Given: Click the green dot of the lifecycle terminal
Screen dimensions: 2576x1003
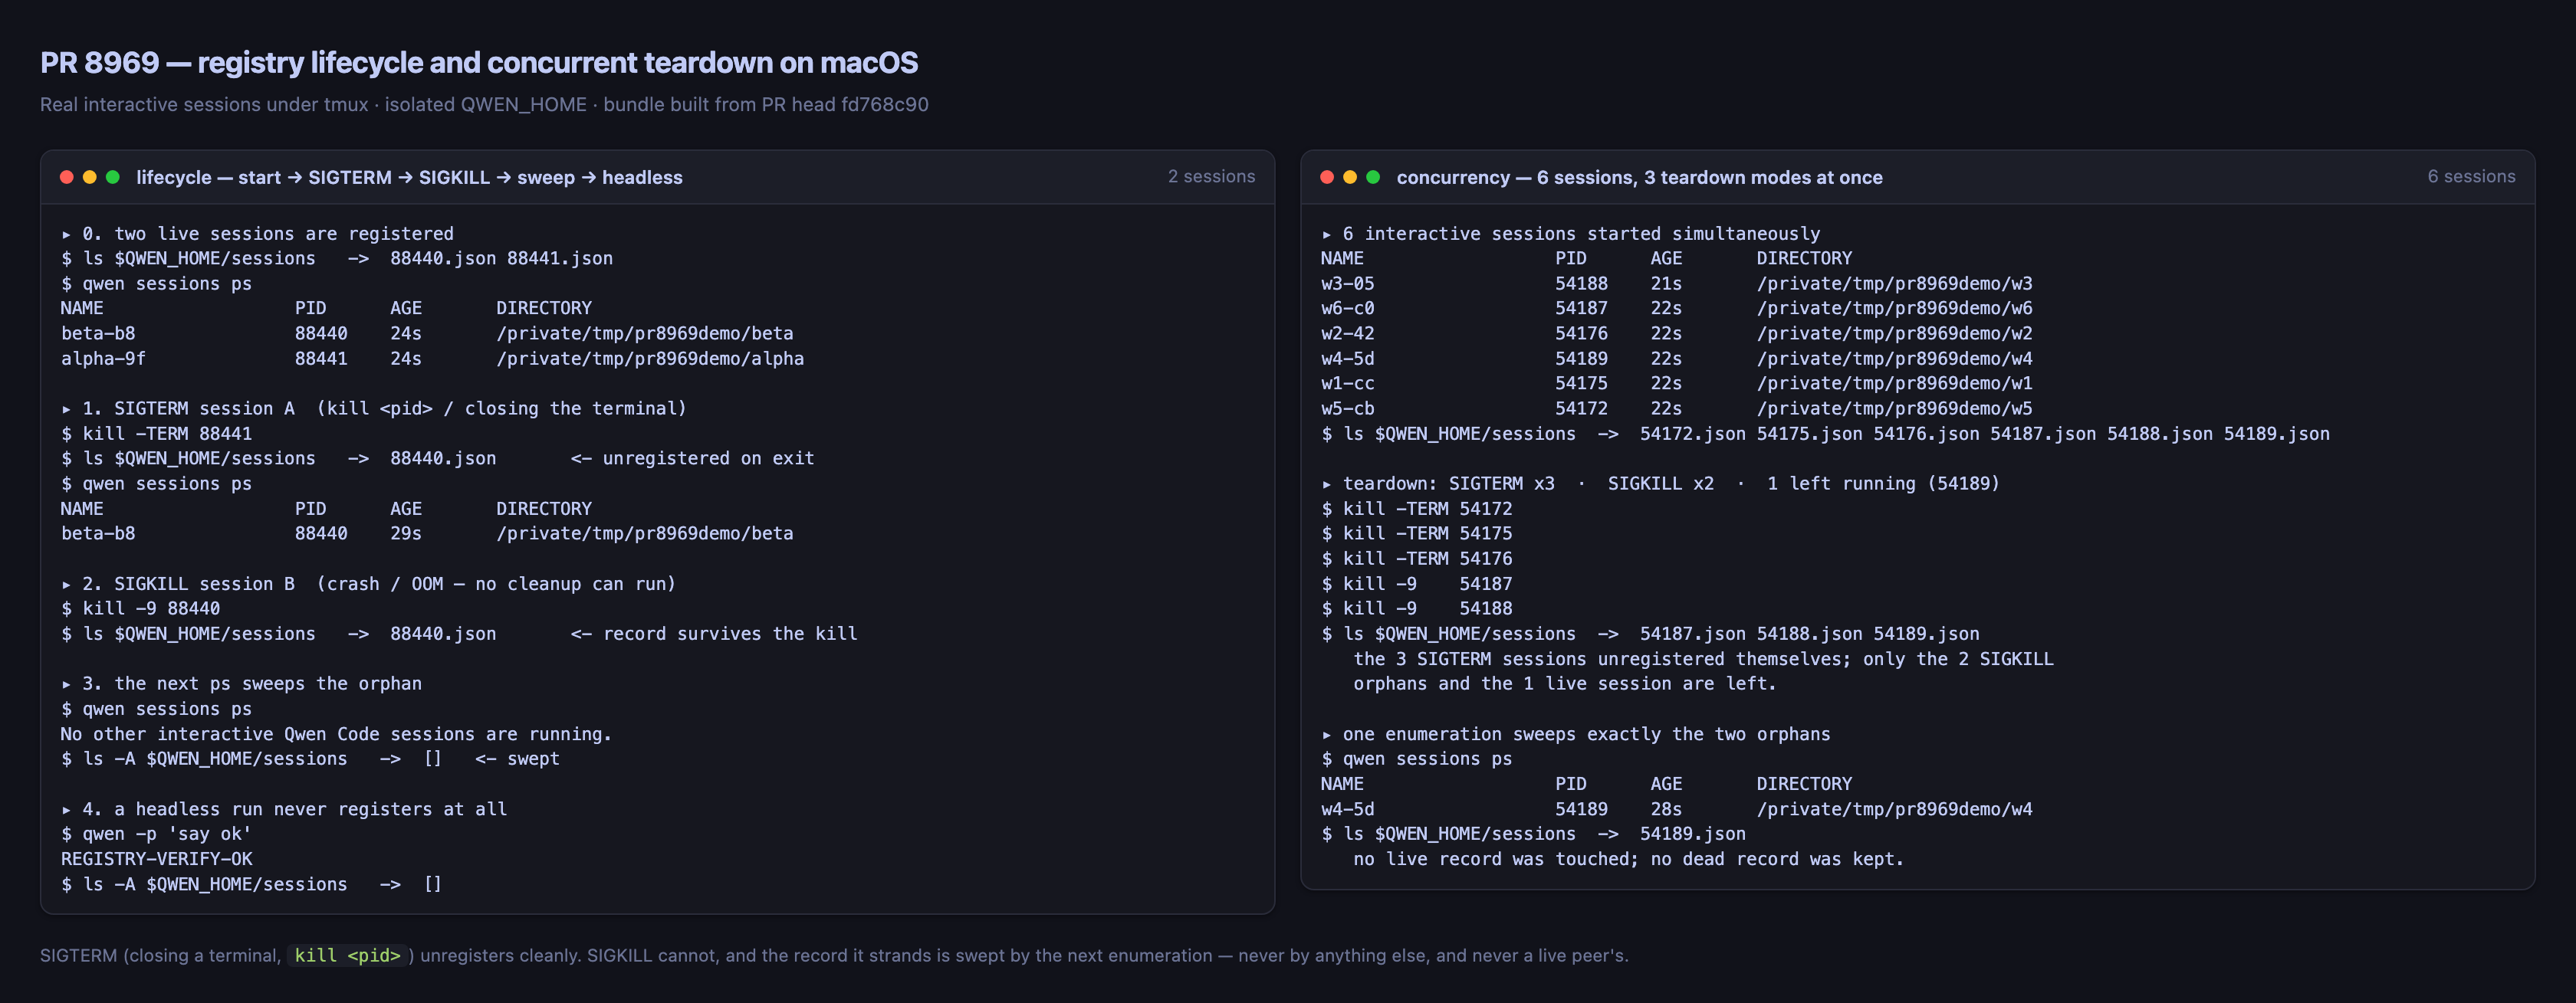Looking at the screenshot, I should coord(113,177).
